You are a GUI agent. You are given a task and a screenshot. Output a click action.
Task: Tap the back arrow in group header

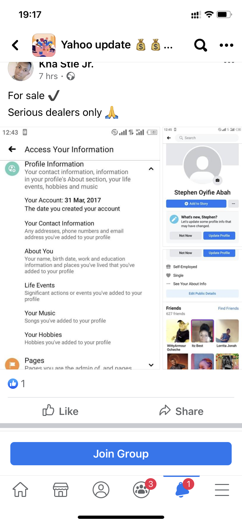point(15,45)
